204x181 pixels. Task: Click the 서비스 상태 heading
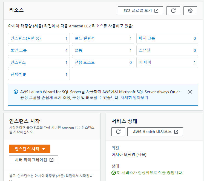coord(124,121)
